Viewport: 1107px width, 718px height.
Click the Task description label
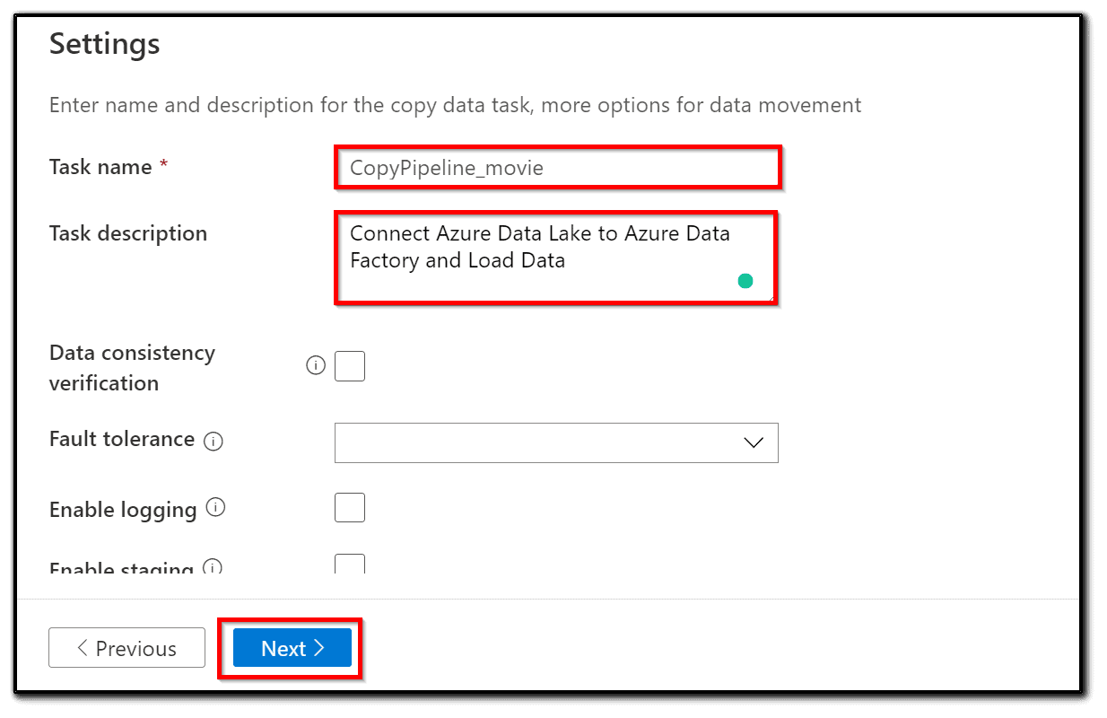coord(128,233)
